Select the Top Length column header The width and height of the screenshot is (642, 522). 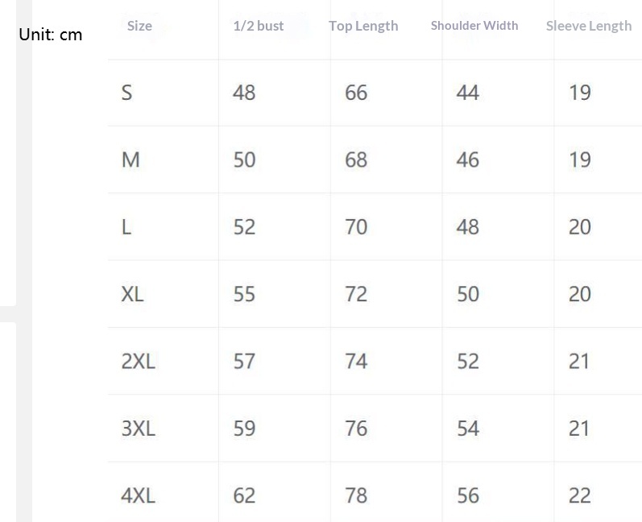(363, 26)
